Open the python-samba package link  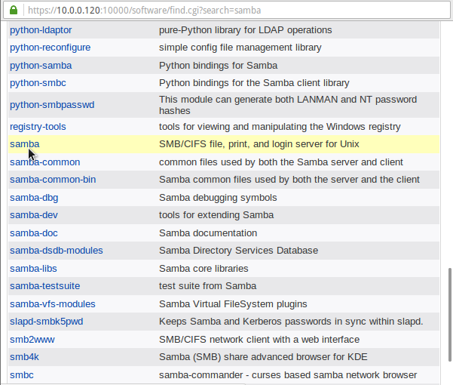tap(41, 66)
